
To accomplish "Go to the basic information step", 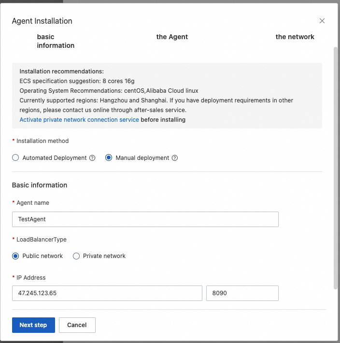I will (x=56, y=41).
